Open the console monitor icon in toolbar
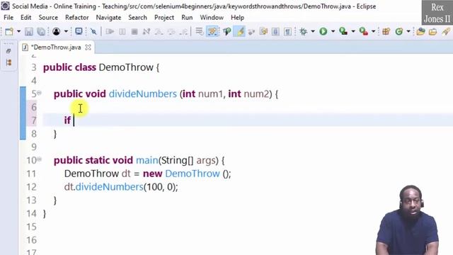Image resolution: width=453 pixels, height=255 pixels. click(79, 31)
